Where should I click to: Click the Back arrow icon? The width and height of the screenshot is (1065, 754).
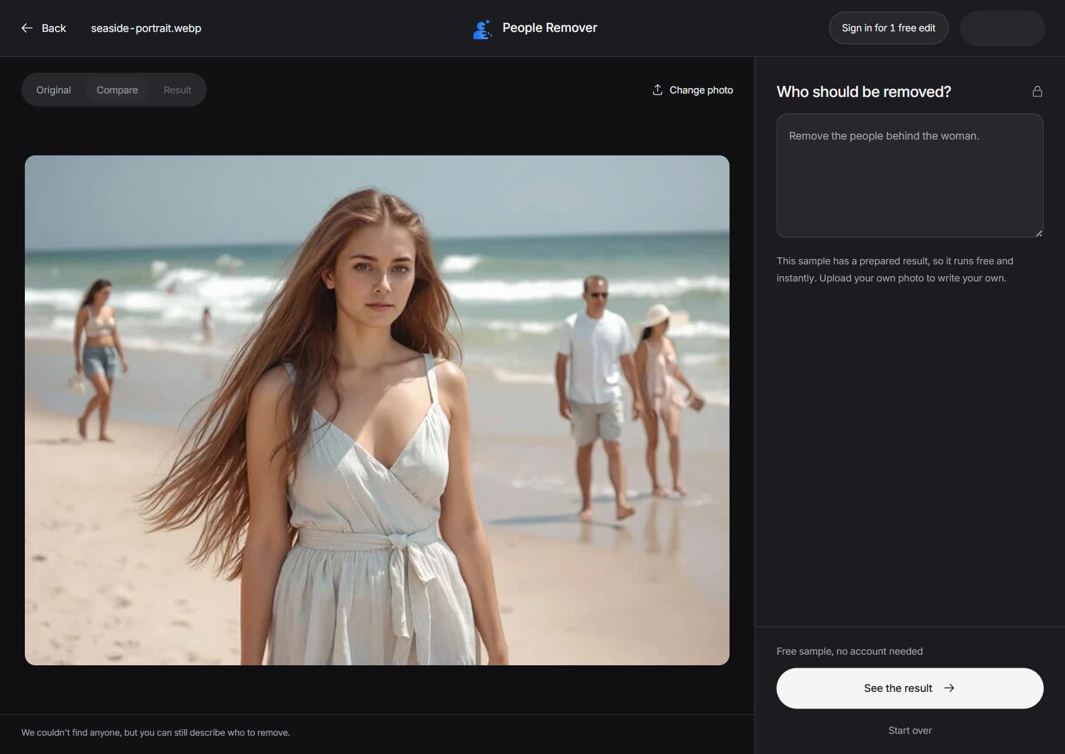click(x=27, y=28)
